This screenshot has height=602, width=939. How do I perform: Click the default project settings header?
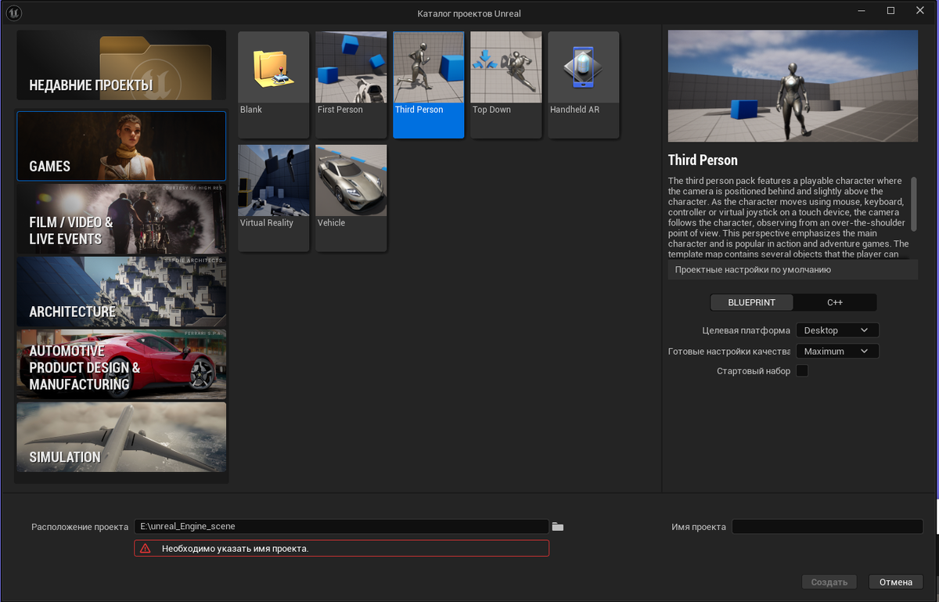pyautogui.click(x=793, y=269)
